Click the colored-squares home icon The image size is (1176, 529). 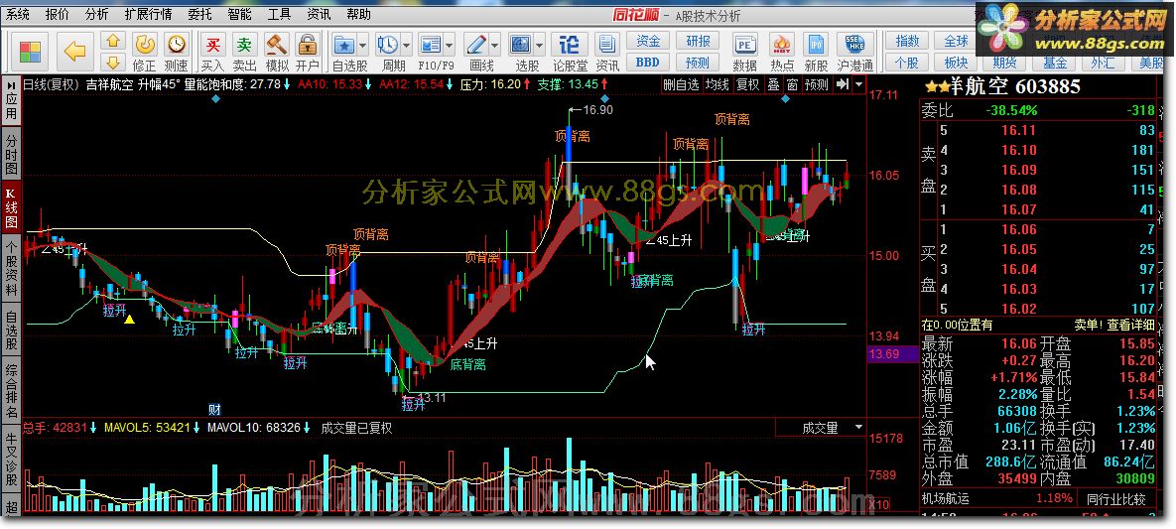pos(30,52)
